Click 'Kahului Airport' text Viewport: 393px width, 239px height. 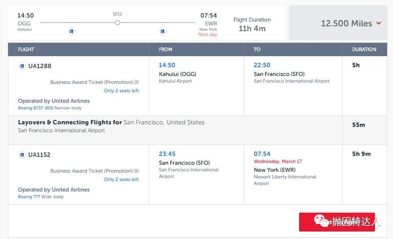click(176, 81)
